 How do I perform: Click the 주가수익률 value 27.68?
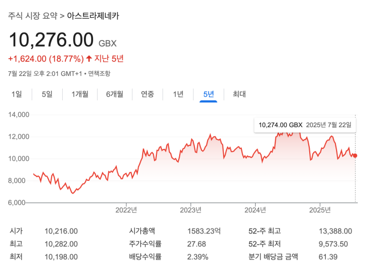coord(197,244)
